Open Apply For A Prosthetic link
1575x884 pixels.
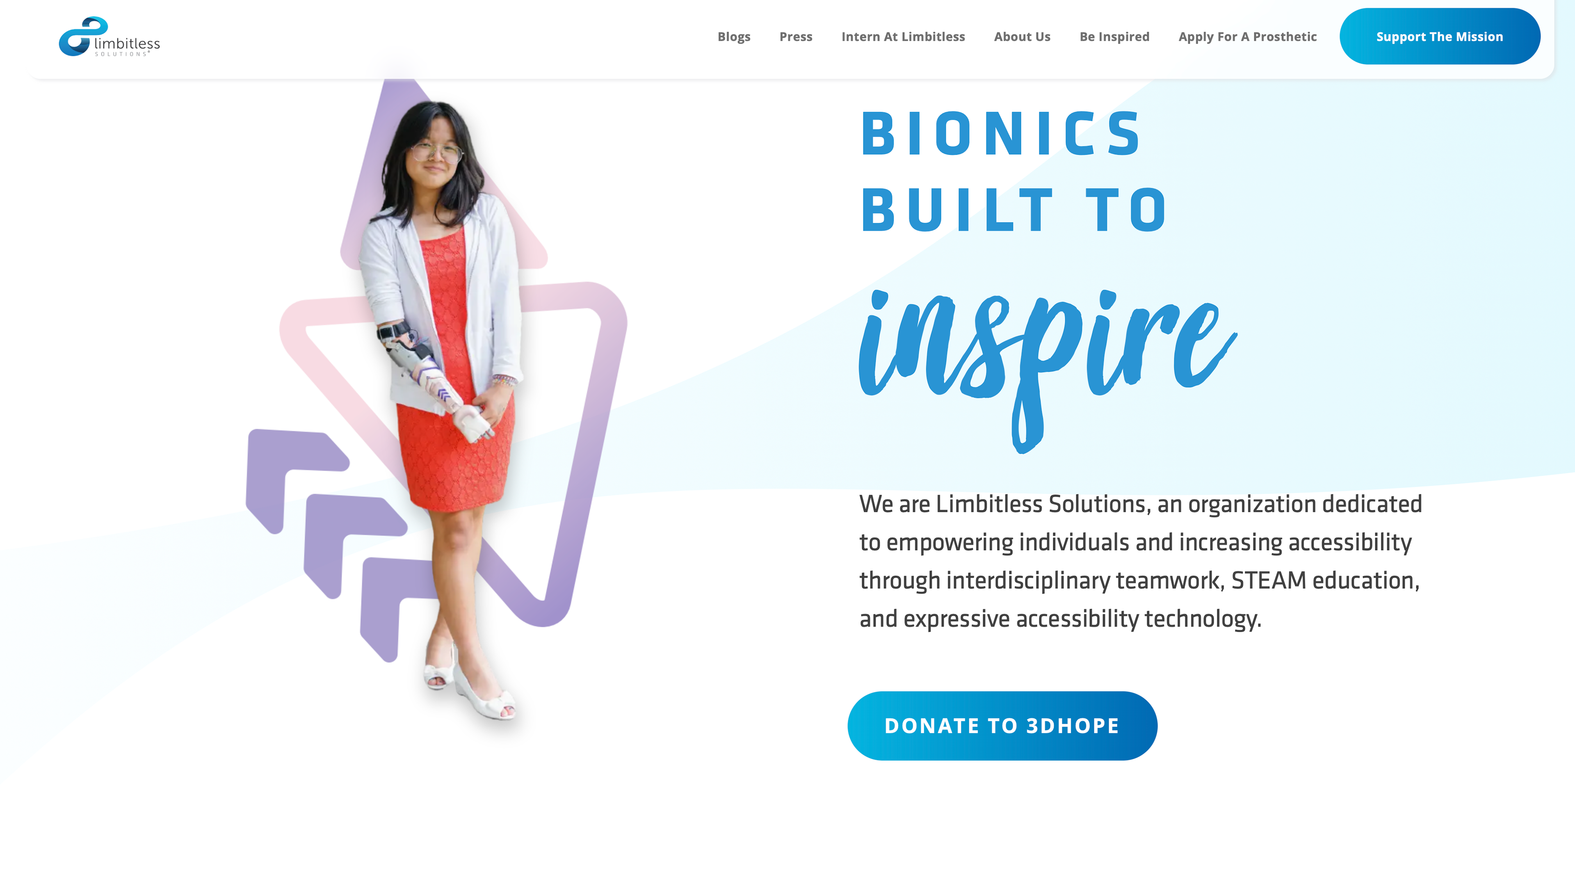[1247, 37]
